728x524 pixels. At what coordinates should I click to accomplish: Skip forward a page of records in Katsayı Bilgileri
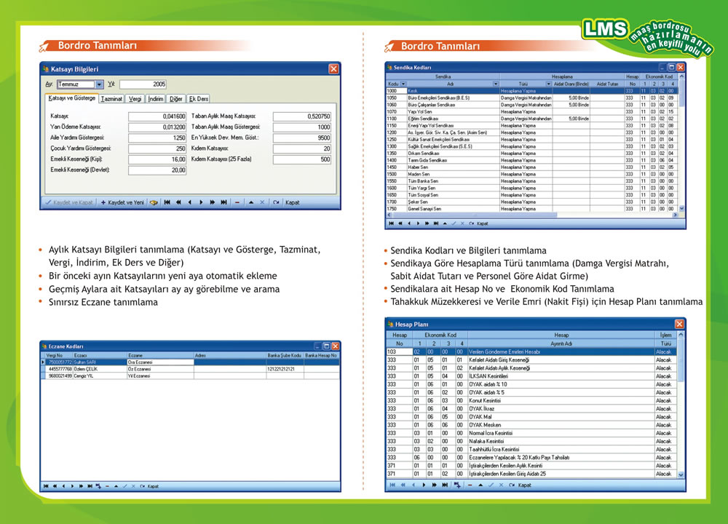(212, 202)
